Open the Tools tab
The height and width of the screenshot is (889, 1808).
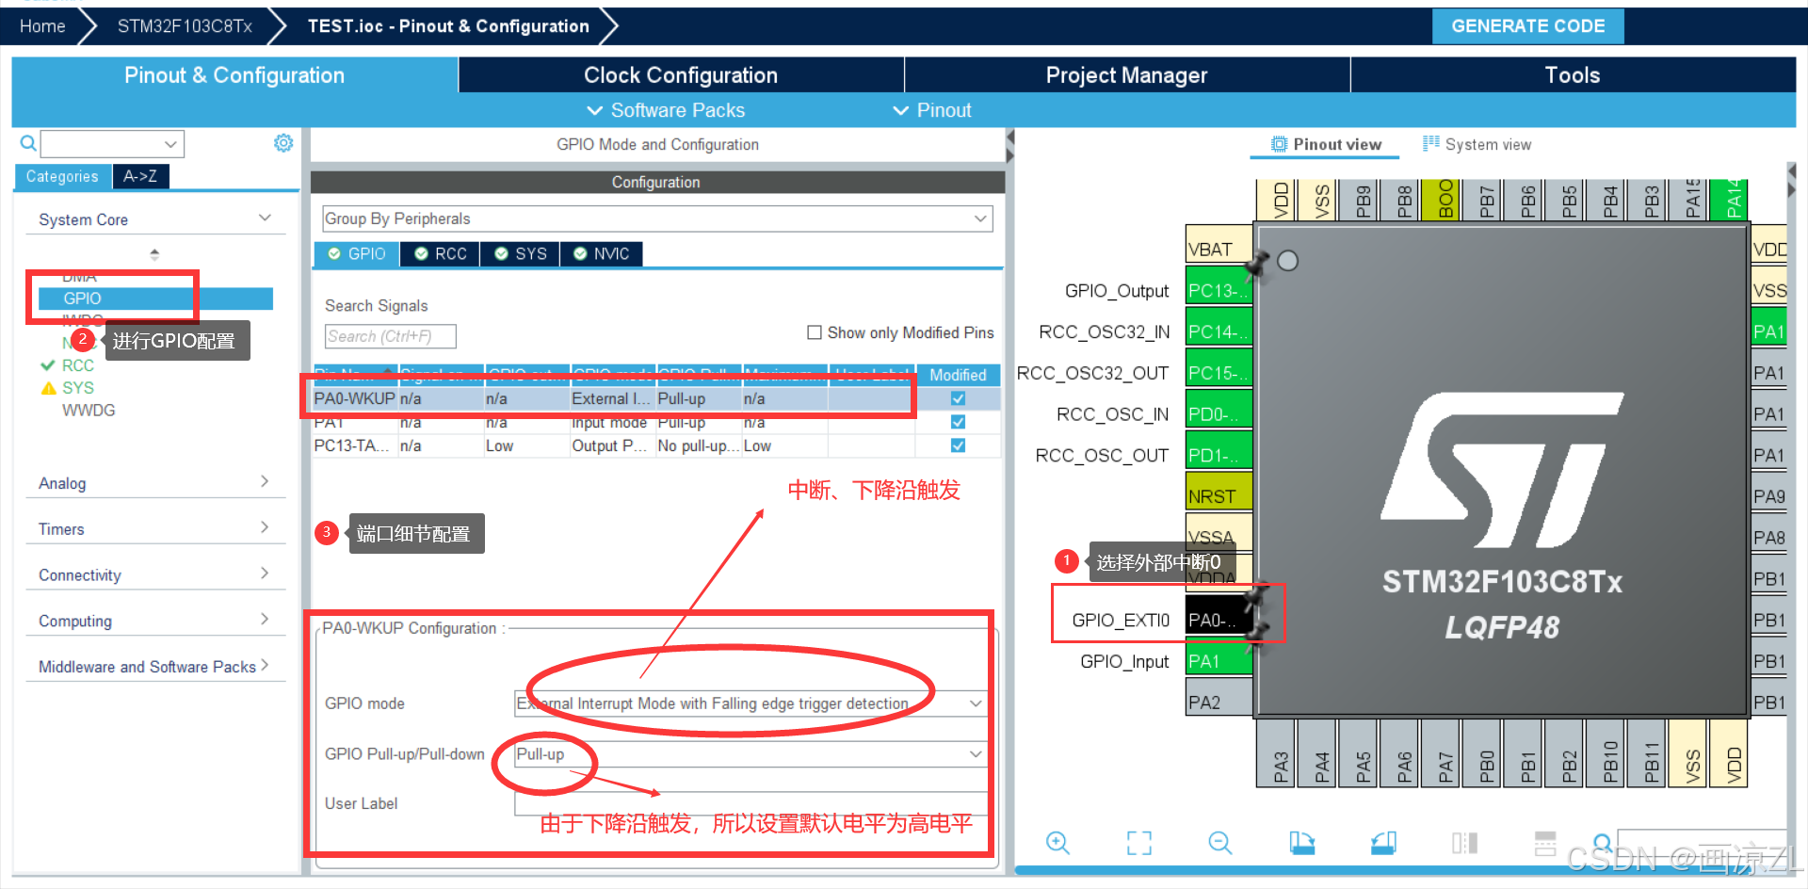click(x=1573, y=75)
